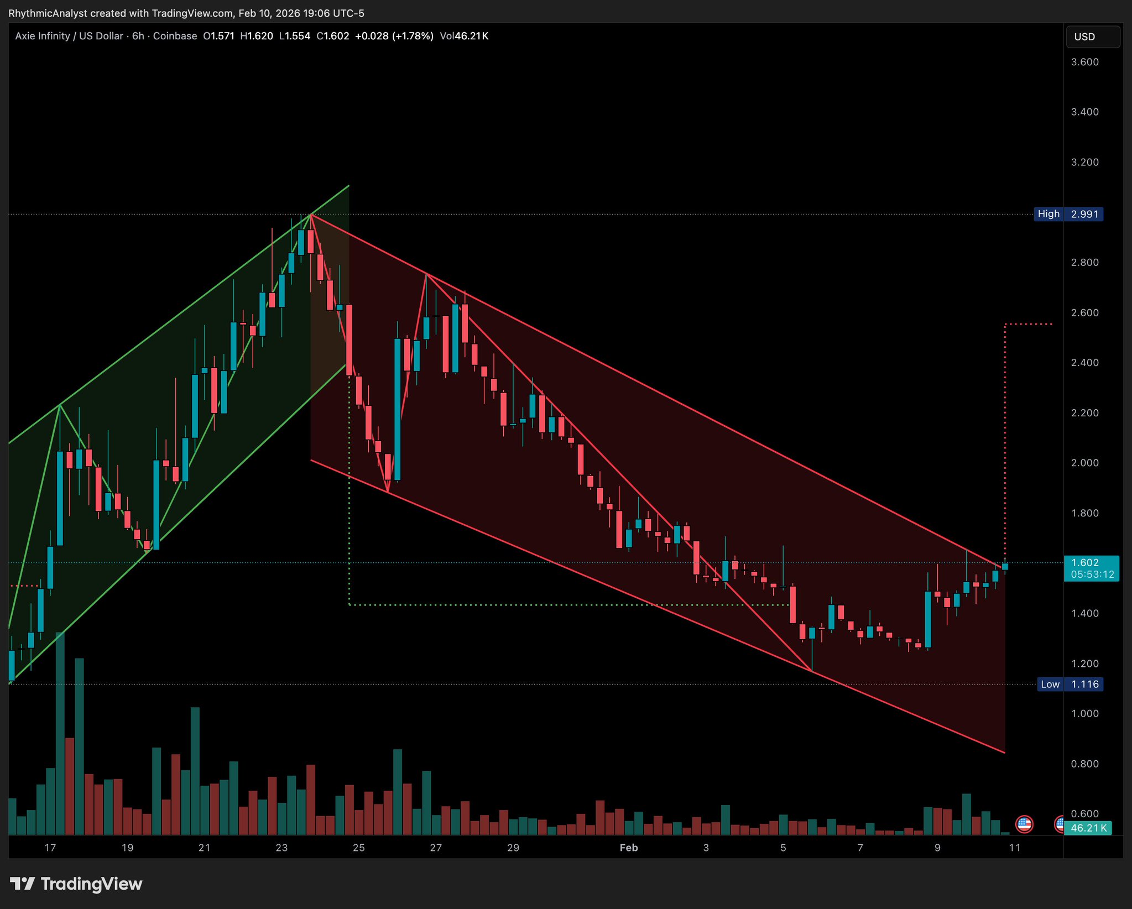
Task: Click the Low 1.116 price label
Action: 1070,684
